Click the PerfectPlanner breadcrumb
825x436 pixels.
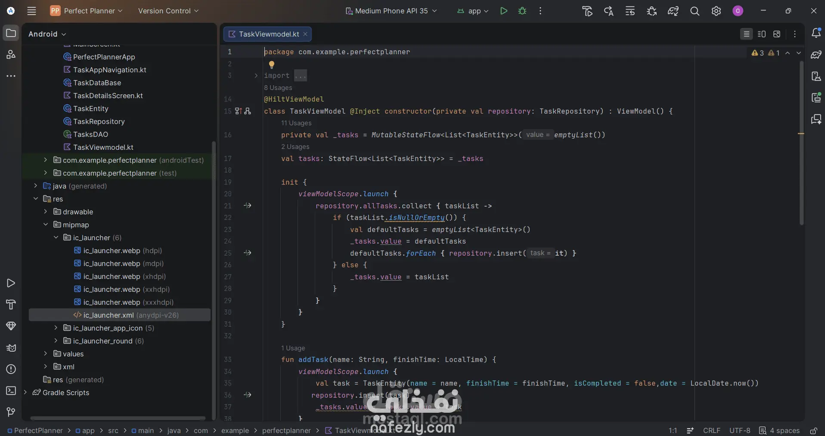point(35,430)
